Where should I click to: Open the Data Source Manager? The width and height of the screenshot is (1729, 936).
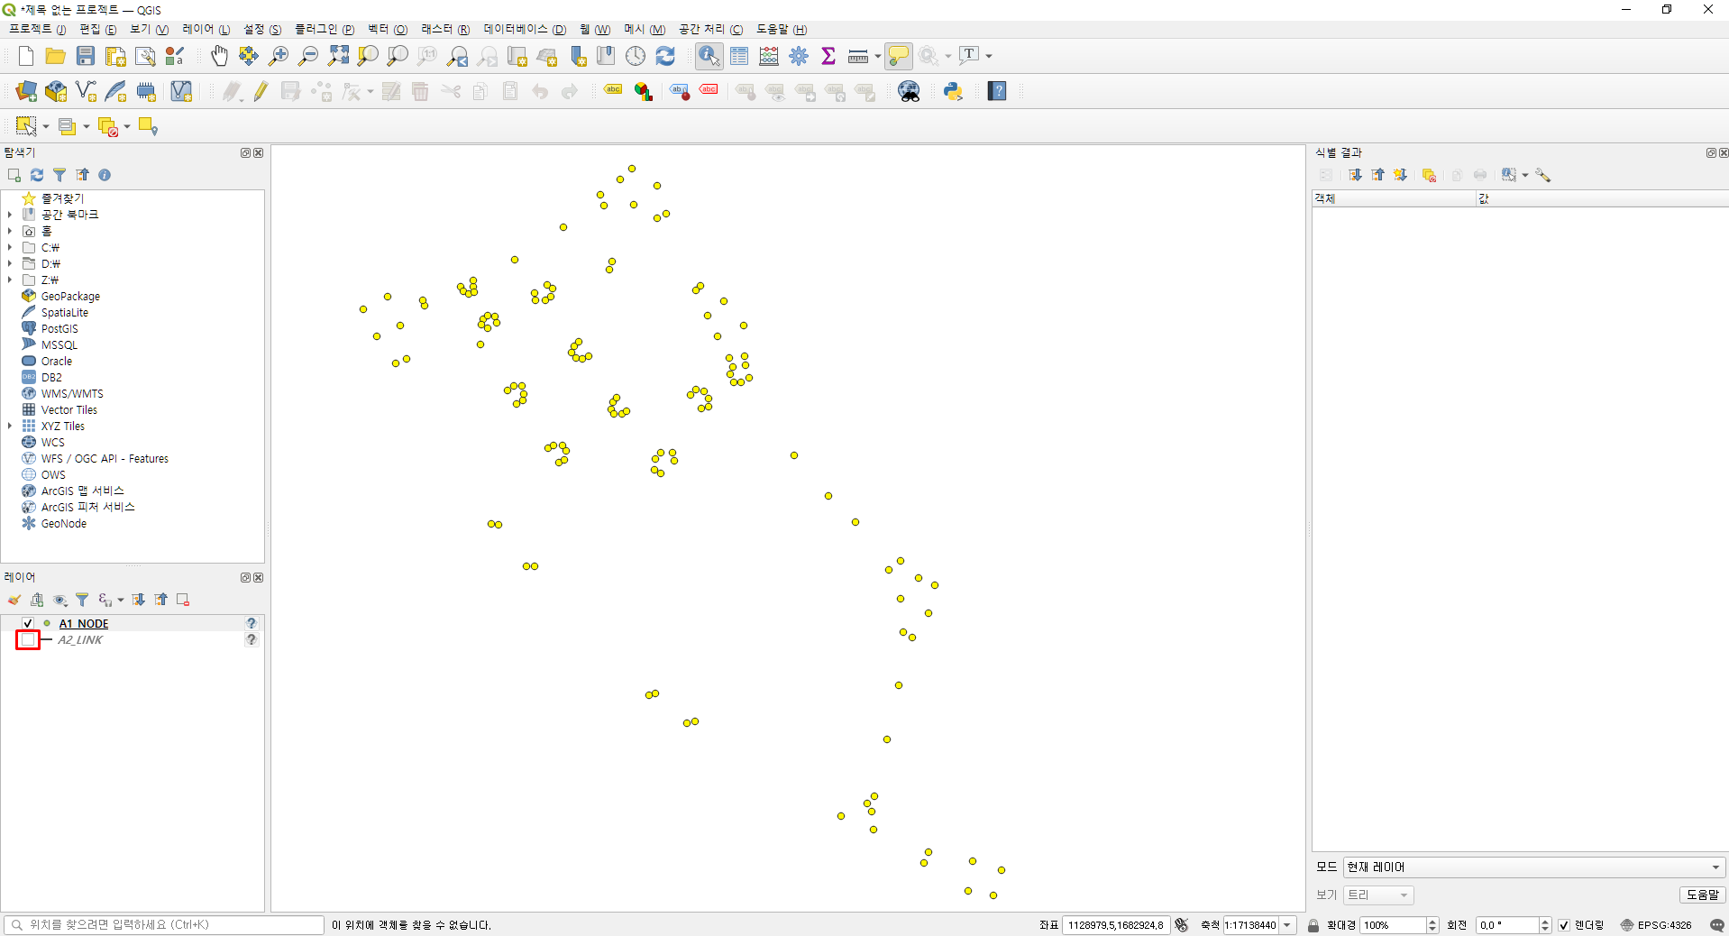point(26,91)
